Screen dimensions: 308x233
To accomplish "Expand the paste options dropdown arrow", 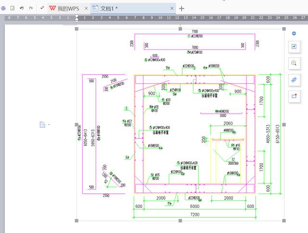I will coord(49,125).
